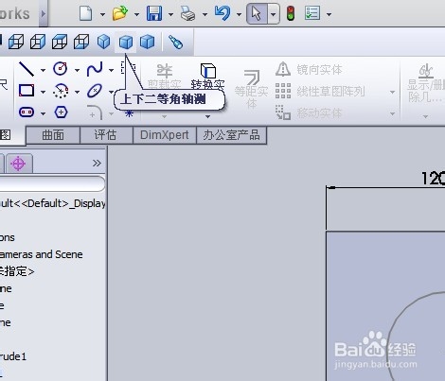Click the 剪裁实 trim entities tool

pyautogui.click(x=164, y=76)
